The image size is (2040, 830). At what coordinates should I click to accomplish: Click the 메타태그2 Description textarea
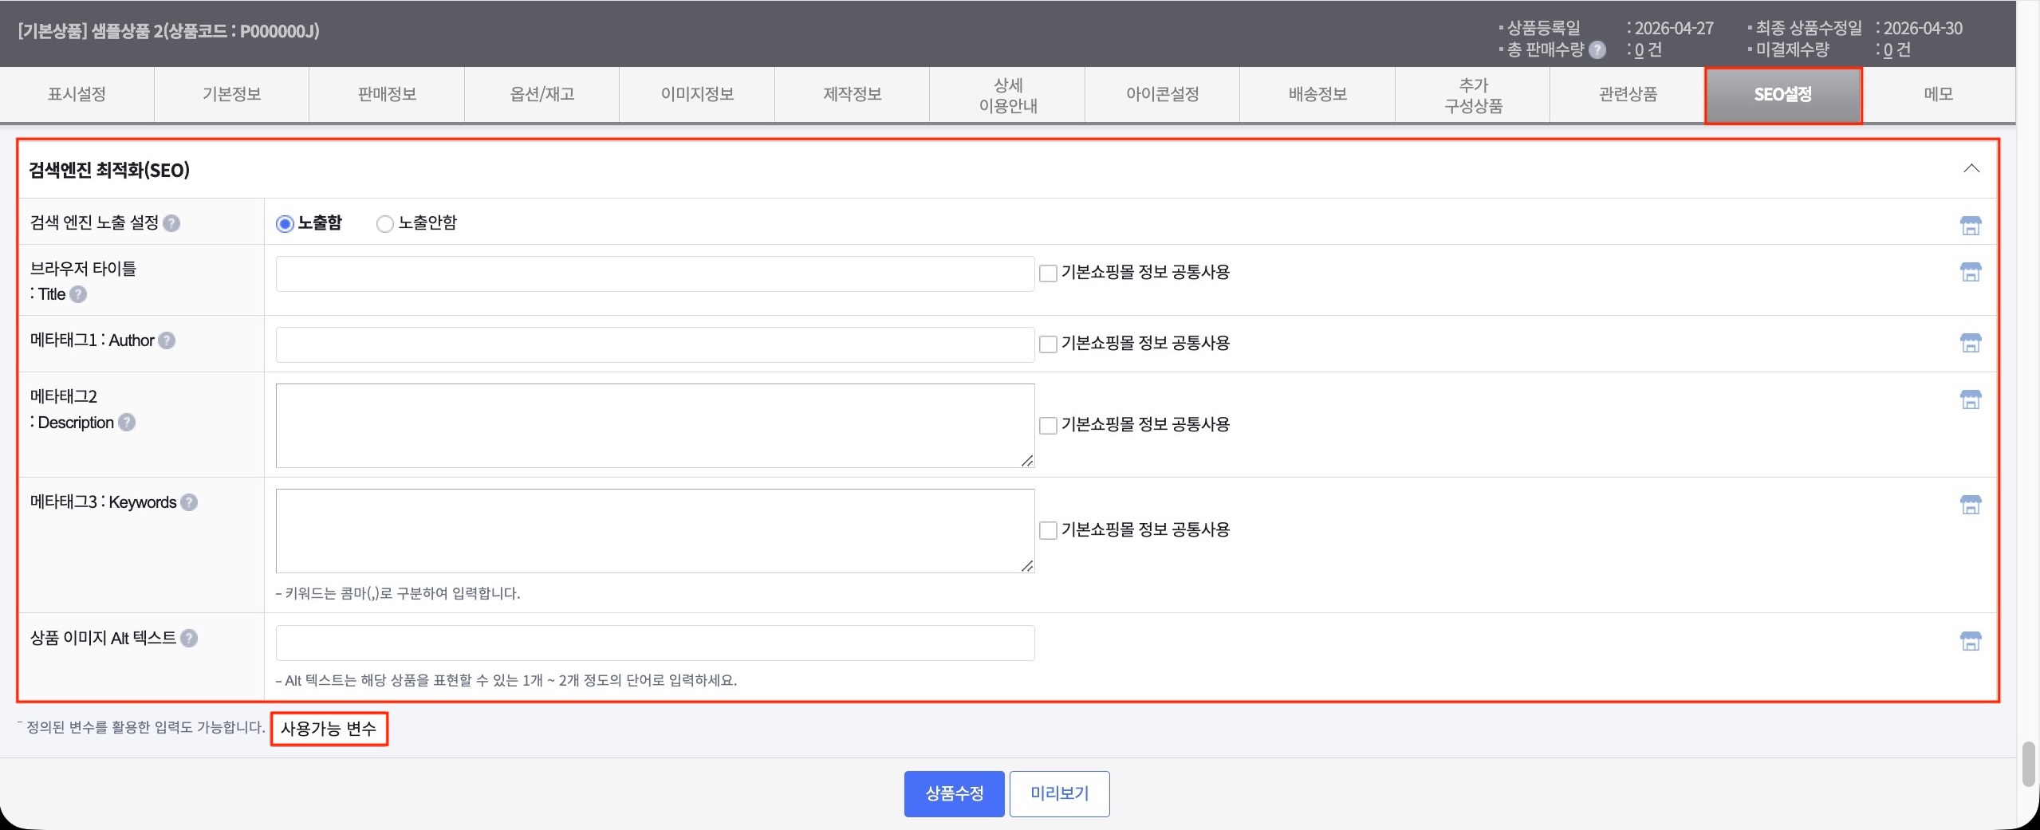[x=655, y=426]
